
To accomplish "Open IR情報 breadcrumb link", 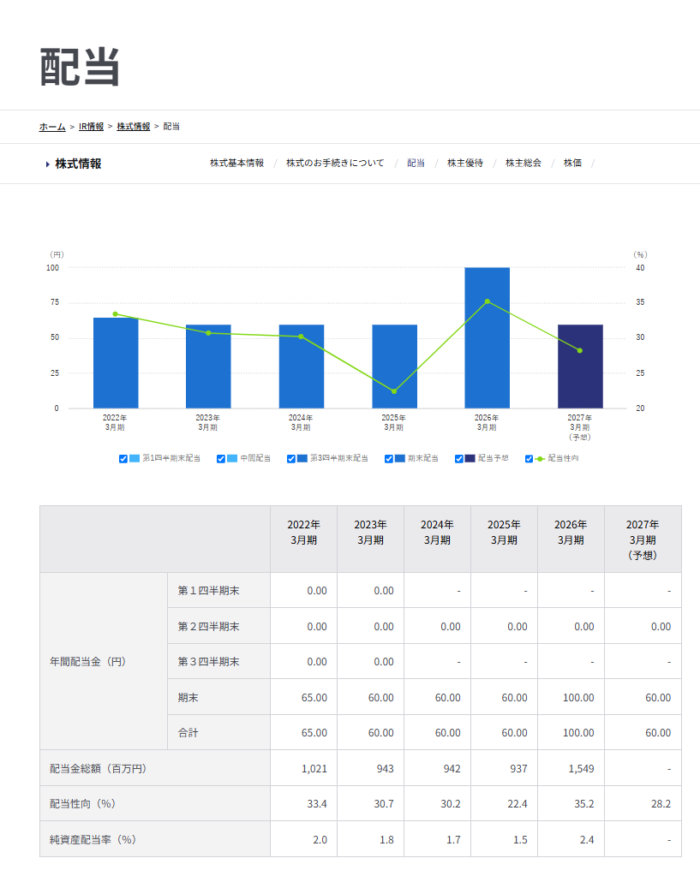I will pyautogui.click(x=91, y=127).
